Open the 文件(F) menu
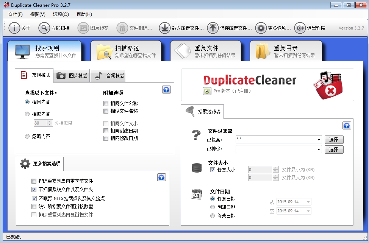Image resolution: width=369 pixels, height=243 pixels. click(15, 14)
